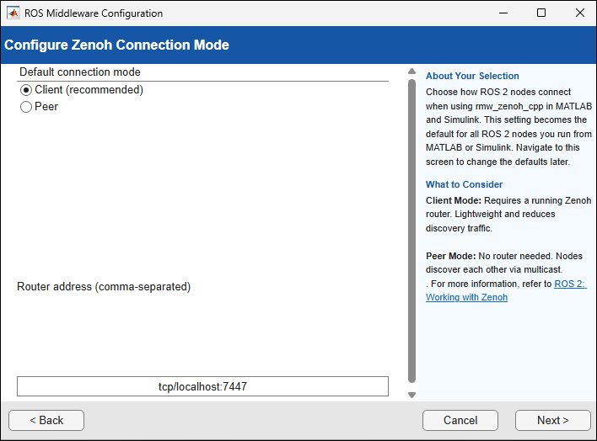This screenshot has height=441, width=597.
Task: Click the 'Peer Mode:' bold text
Action: pos(451,256)
